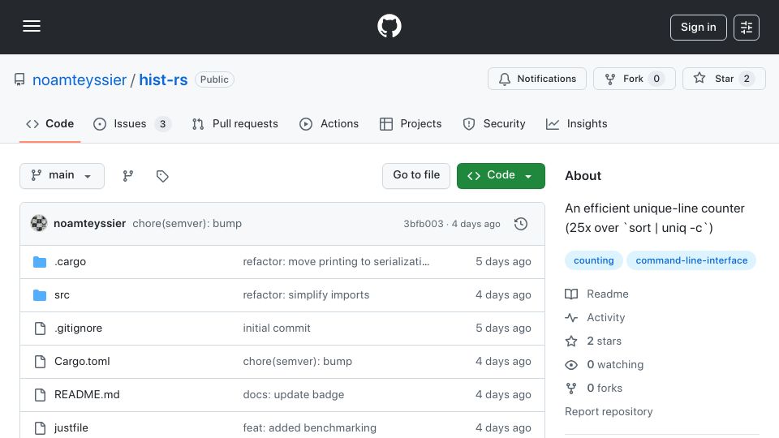The width and height of the screenshot is (779, 438).
Task: Open noamteyssier user profile link
Action: (80, 79)
